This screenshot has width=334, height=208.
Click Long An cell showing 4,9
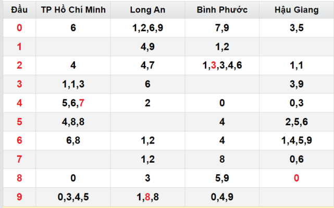click(x=147, y=47)
